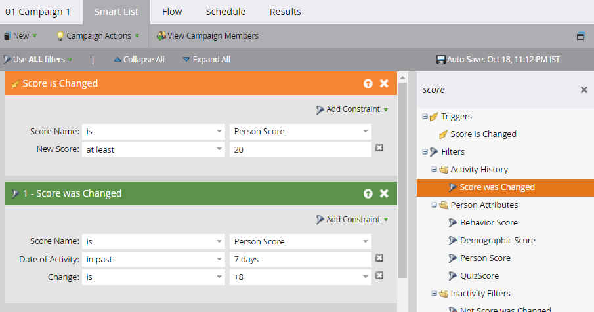Collapse the Person Attributes folder
Viewport: 594px width, 312px height.
pos(435,205)
